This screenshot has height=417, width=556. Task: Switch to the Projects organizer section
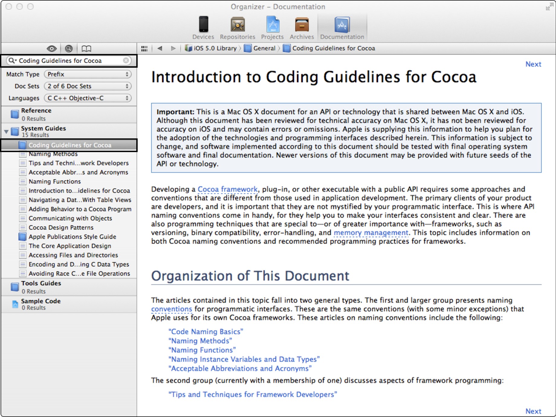[x=272, y=28]
